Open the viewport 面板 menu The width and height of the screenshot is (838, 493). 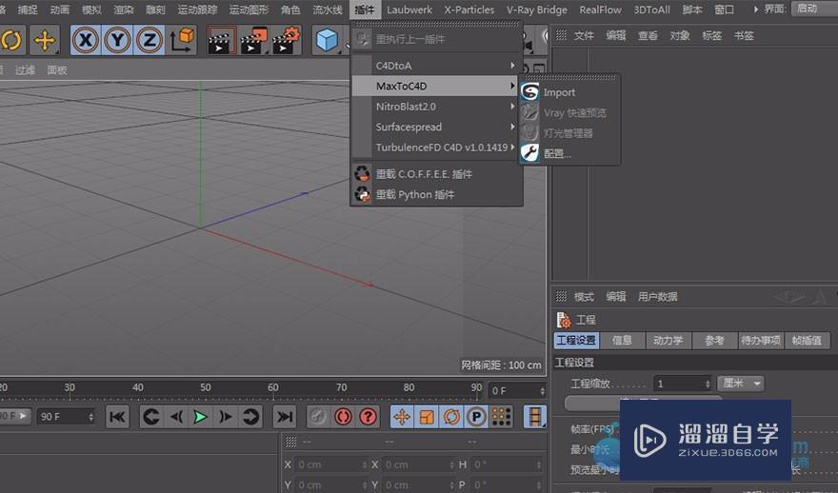56,70
